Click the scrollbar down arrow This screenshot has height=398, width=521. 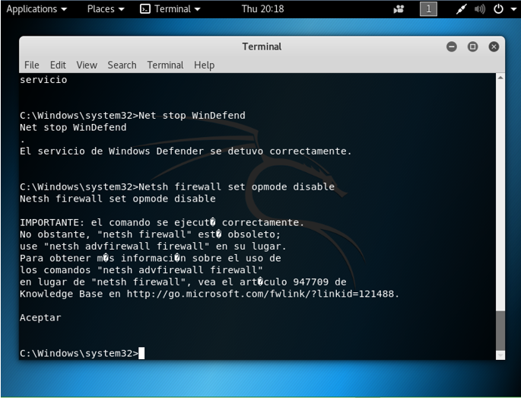[500, 355]
